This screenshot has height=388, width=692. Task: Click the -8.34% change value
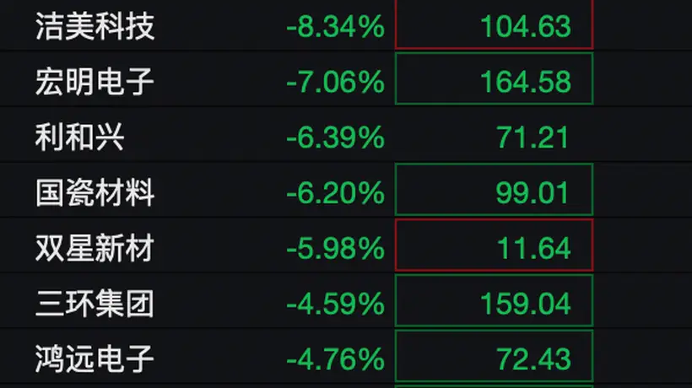click(335, 26)
